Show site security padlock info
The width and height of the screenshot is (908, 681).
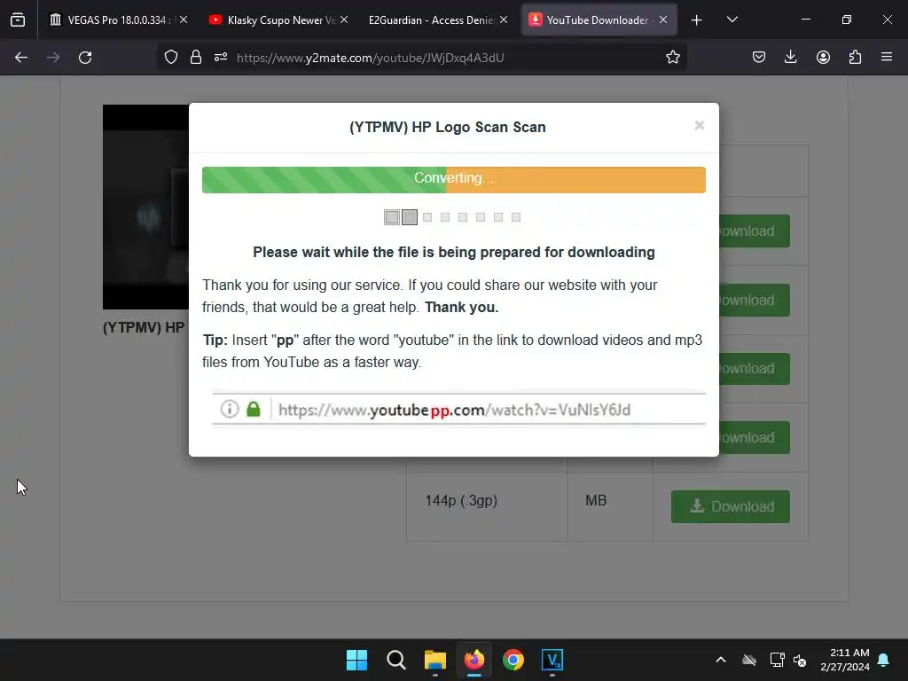pos(196,58)
